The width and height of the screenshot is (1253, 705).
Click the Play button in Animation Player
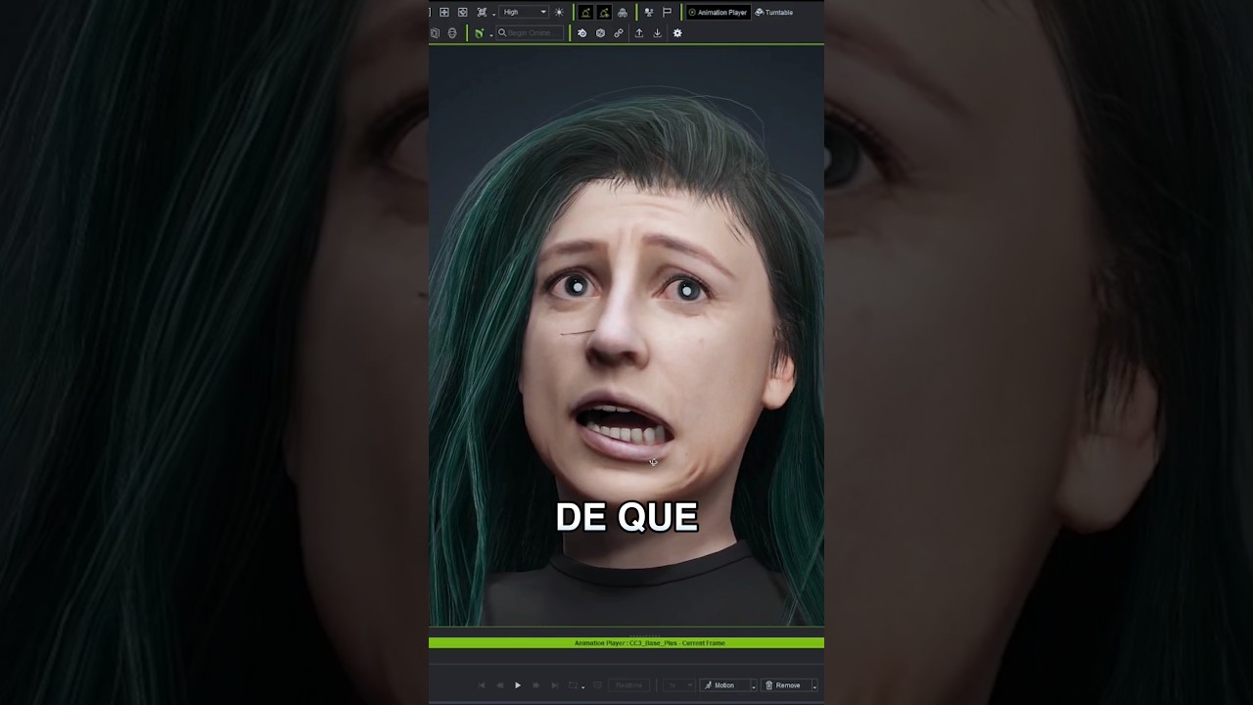tap(518, 685)
